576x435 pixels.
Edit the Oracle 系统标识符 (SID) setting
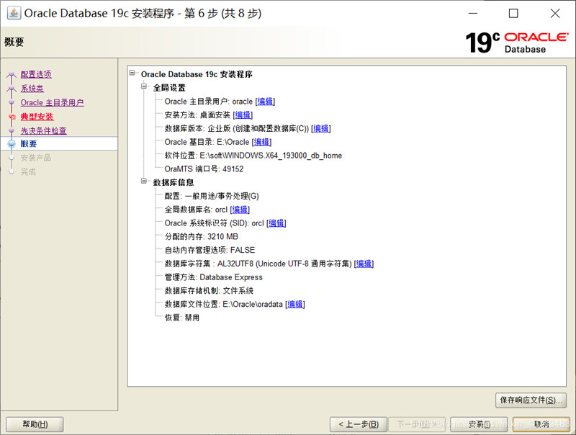276,223
